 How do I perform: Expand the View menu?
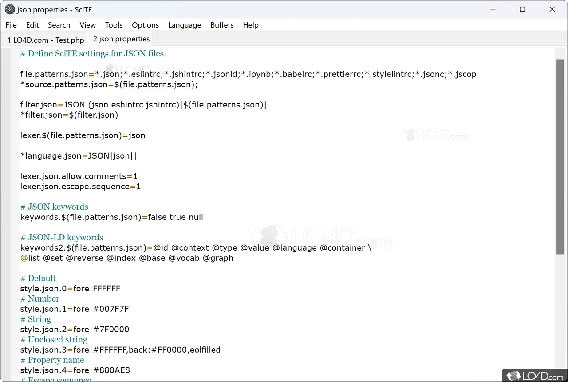(87, 25)
